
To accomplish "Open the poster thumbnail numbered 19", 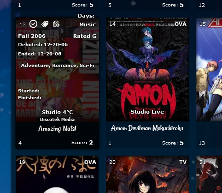I will click(x=57, y=174).
